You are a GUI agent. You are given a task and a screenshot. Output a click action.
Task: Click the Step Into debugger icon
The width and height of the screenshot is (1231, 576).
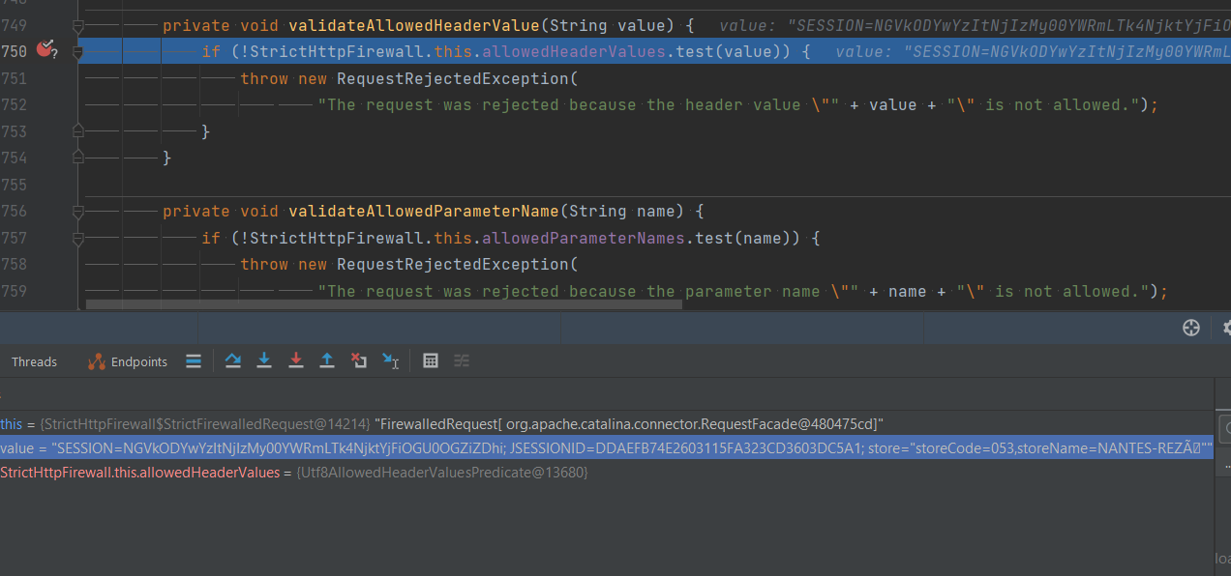[264, 360]
